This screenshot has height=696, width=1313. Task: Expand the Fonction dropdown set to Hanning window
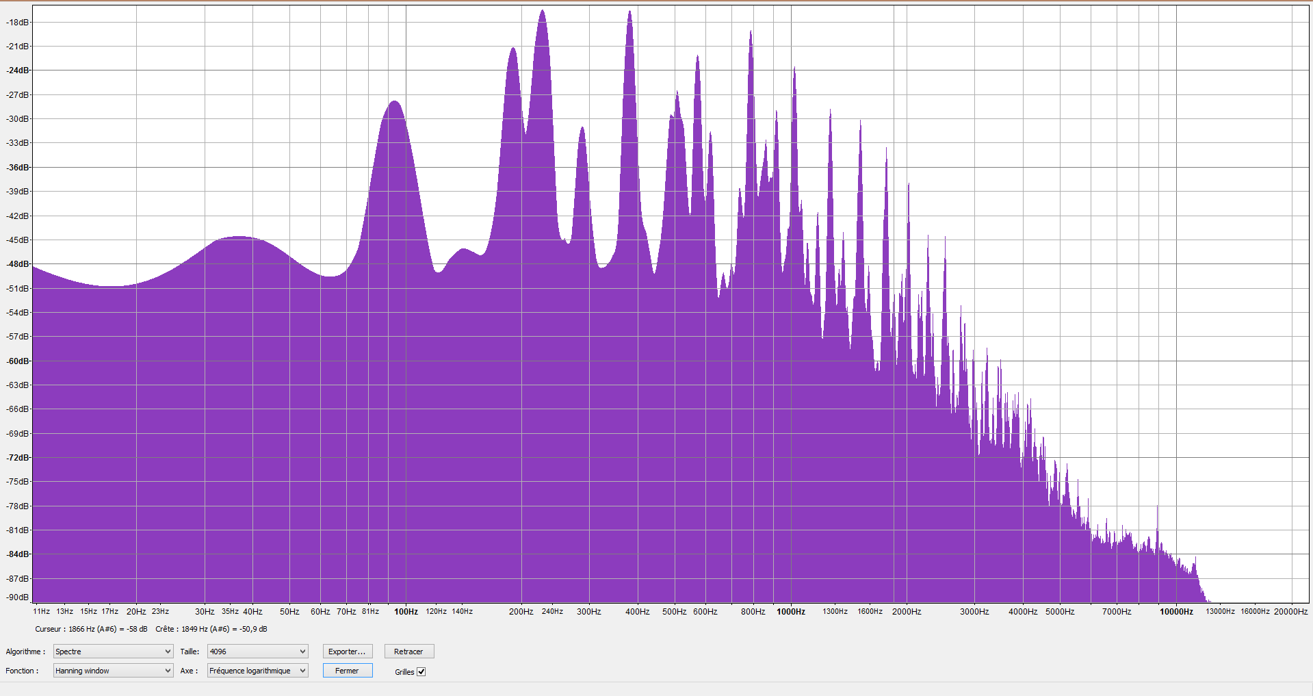pos(113,671)
